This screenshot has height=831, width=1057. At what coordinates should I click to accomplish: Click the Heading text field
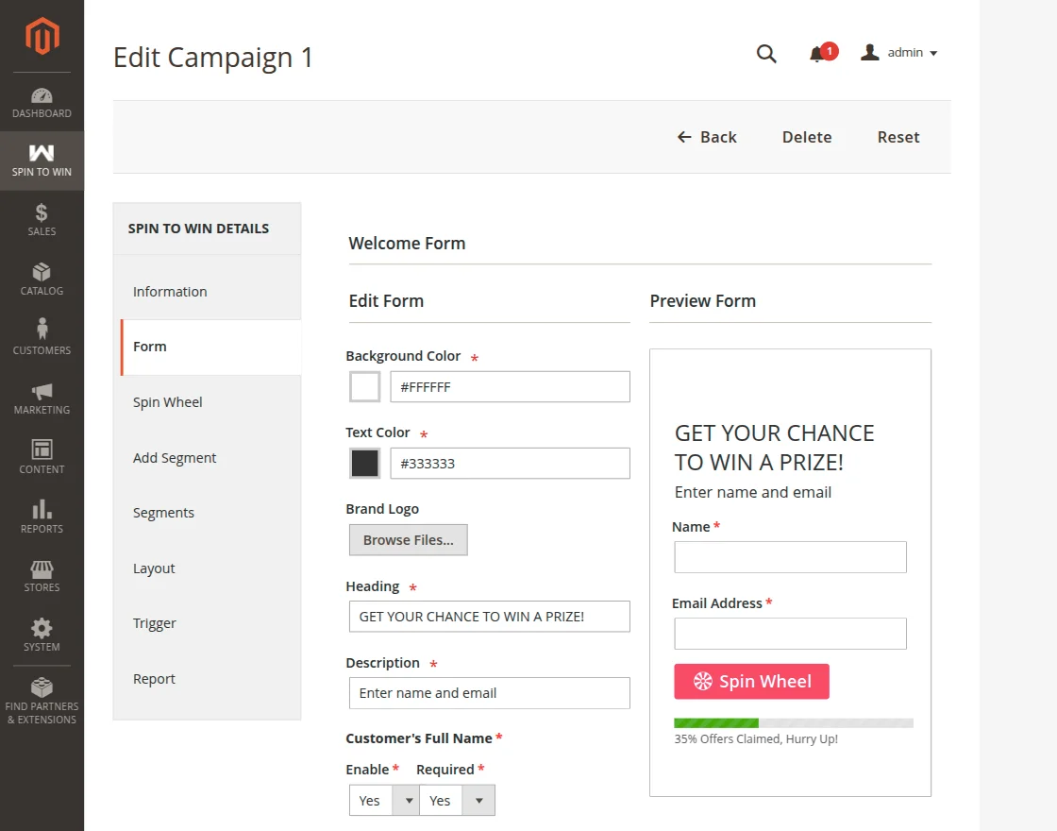[x=489, y=617]
